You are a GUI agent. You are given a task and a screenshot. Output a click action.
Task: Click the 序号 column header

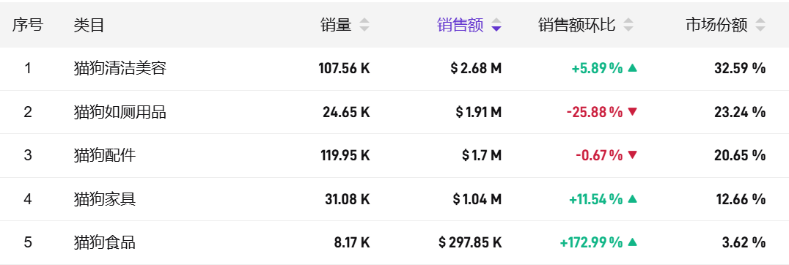coord(28,25)
